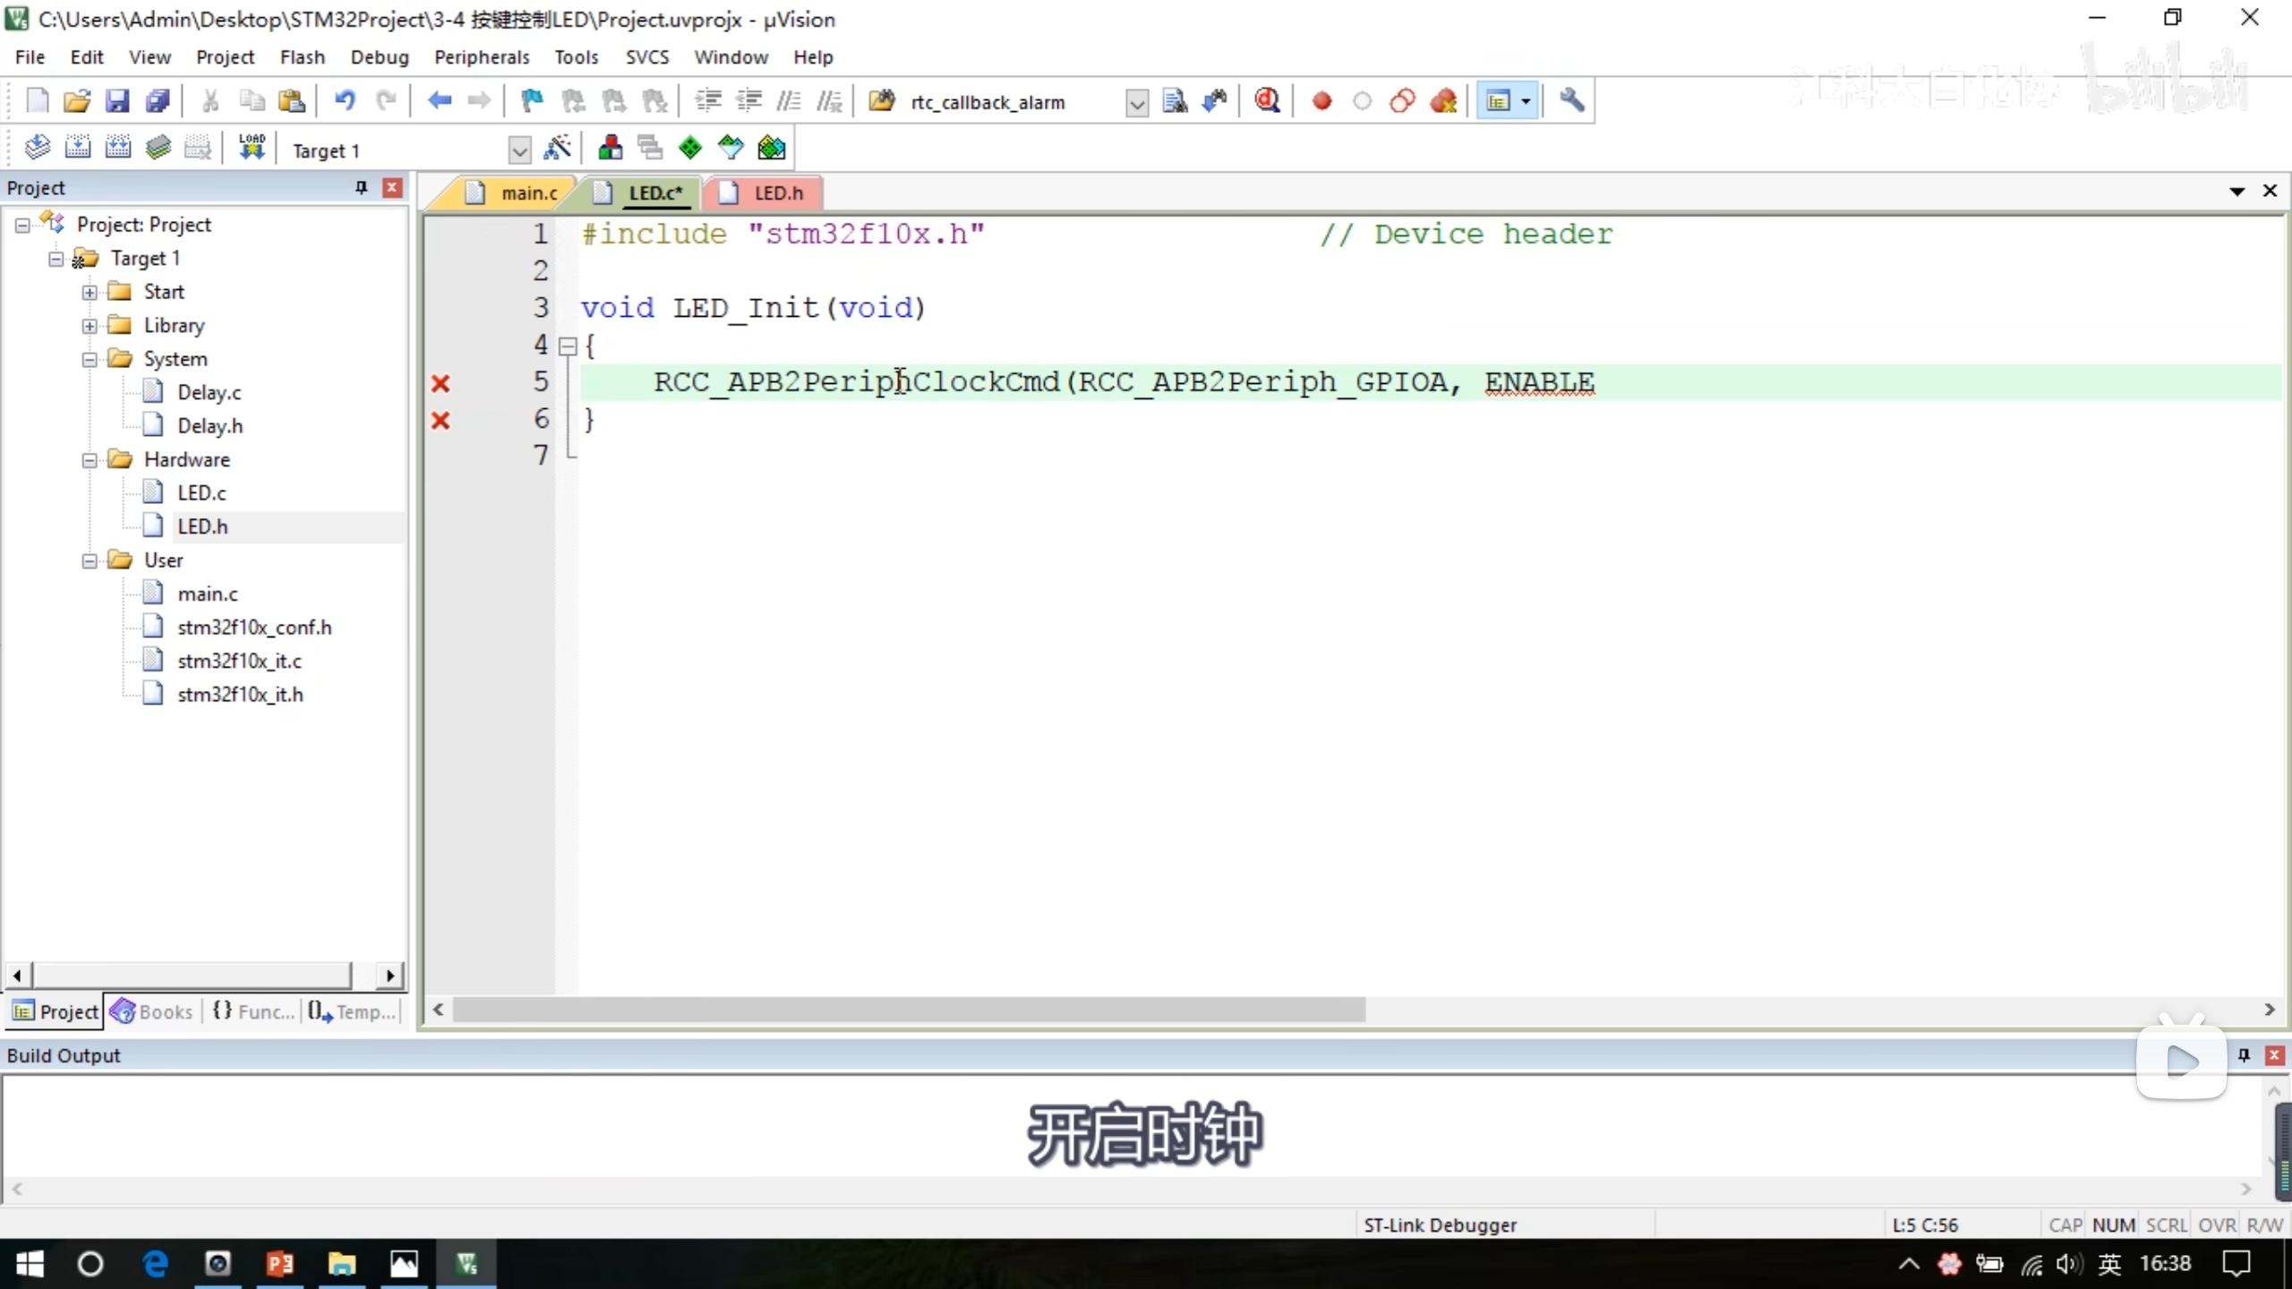Click the Download LOAD icon
Screen dimensions: 2292x1289
pyautogui.click(x=252, y=149)
